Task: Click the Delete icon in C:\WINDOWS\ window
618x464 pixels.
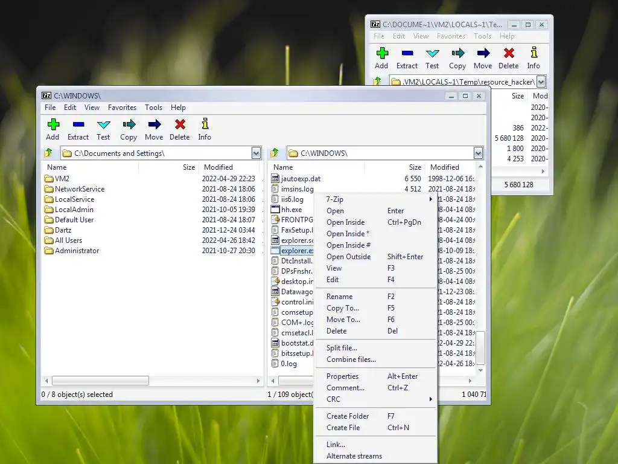Action: pos(180,124)
